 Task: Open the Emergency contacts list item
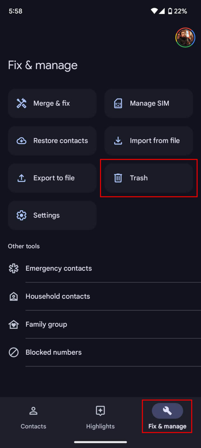click(59, 268)
